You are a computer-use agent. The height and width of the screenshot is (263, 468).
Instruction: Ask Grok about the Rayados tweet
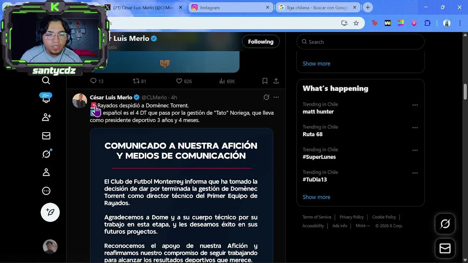tap(266, 97)
